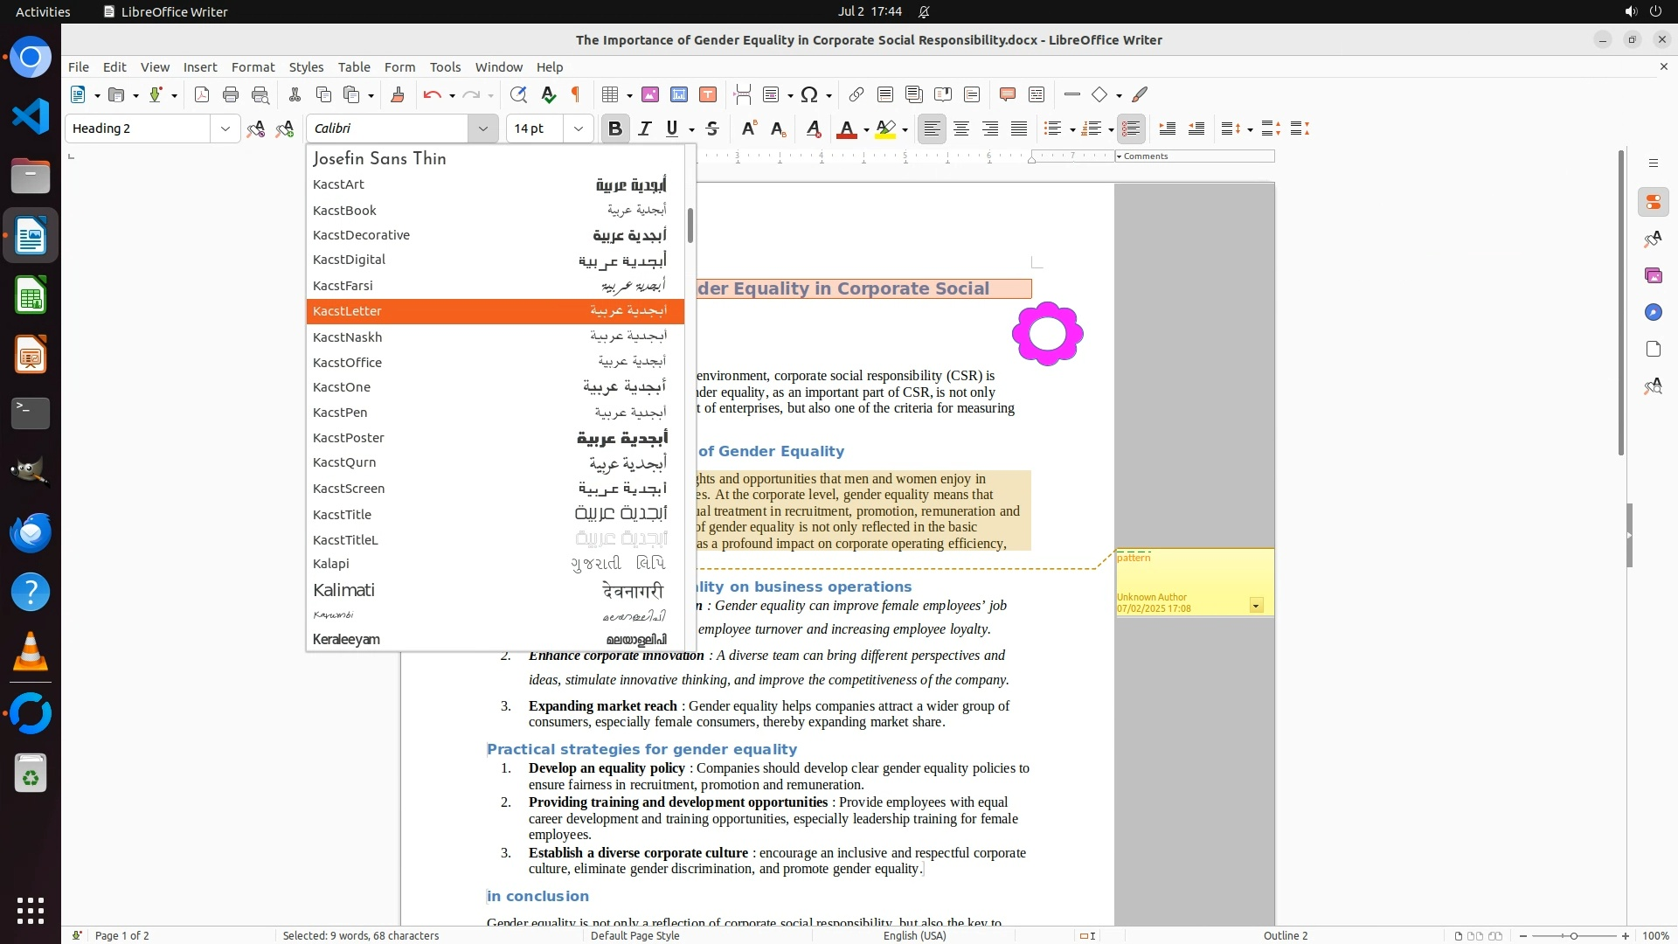1678x944 pixels.
Task: Open the sidebar Navigator compass icon
Action: click(x=1653, y=312)
